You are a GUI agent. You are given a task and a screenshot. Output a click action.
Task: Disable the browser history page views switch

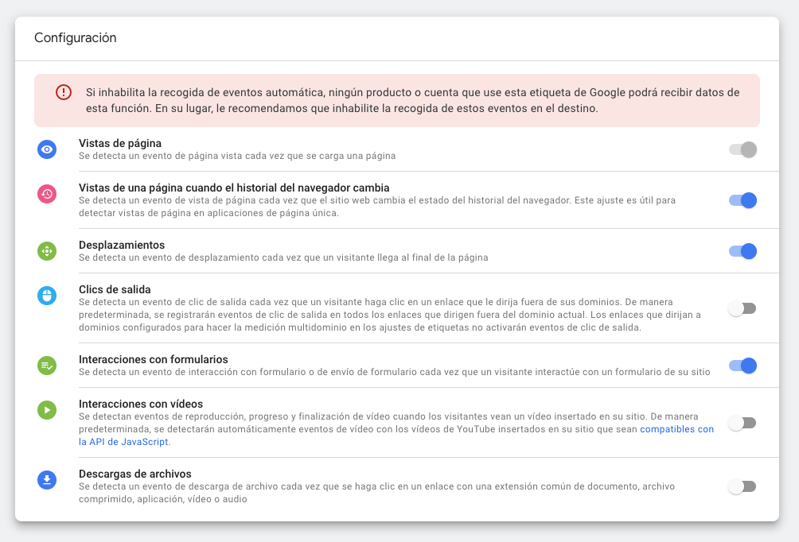pyautogui.click(x=742, y=200)
